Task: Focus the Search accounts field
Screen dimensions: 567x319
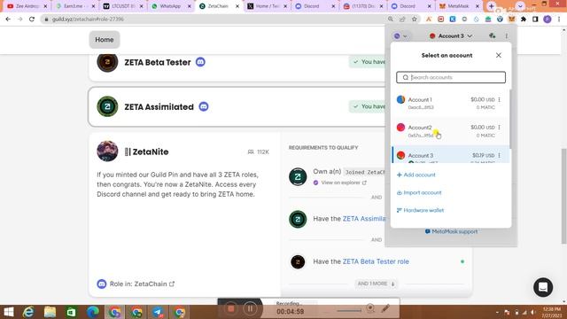Action: 451,77
